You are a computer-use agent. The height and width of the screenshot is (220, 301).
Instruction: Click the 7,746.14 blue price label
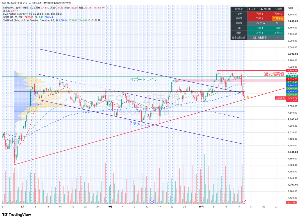coord(292,92)
